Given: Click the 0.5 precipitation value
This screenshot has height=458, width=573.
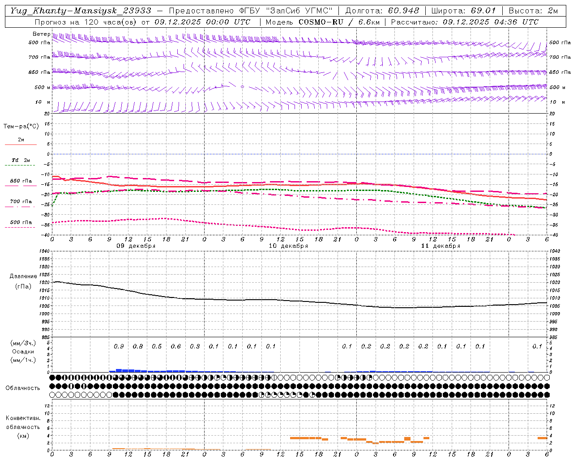Looking at the screenshot, I should tap(157, 346).
